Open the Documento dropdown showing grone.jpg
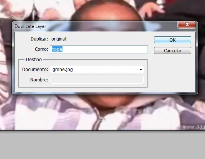205x159 pixels. pos(97,69)
